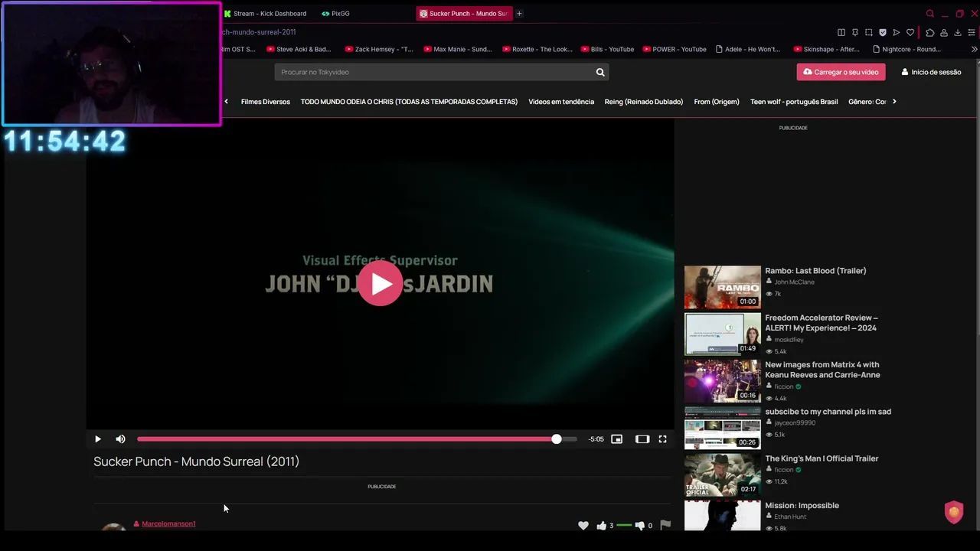
Task: Click the video title 'Sucker Punch - Mundo Surreal (2011)'
Action: pos(196,461)
